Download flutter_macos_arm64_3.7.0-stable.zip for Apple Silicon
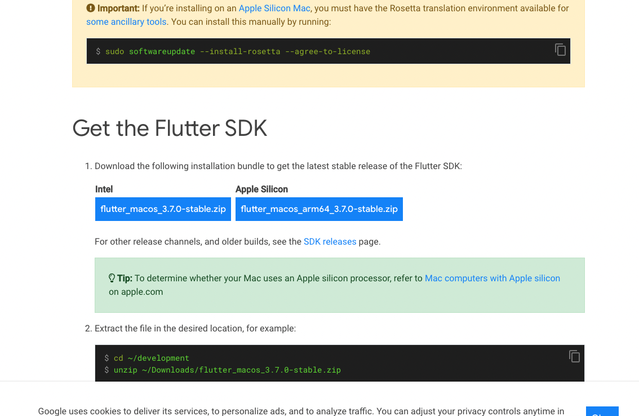 319,209
